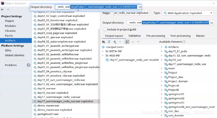Select day15_02_ssm_usermanager_redis:war artifact

tap(61, 80)
